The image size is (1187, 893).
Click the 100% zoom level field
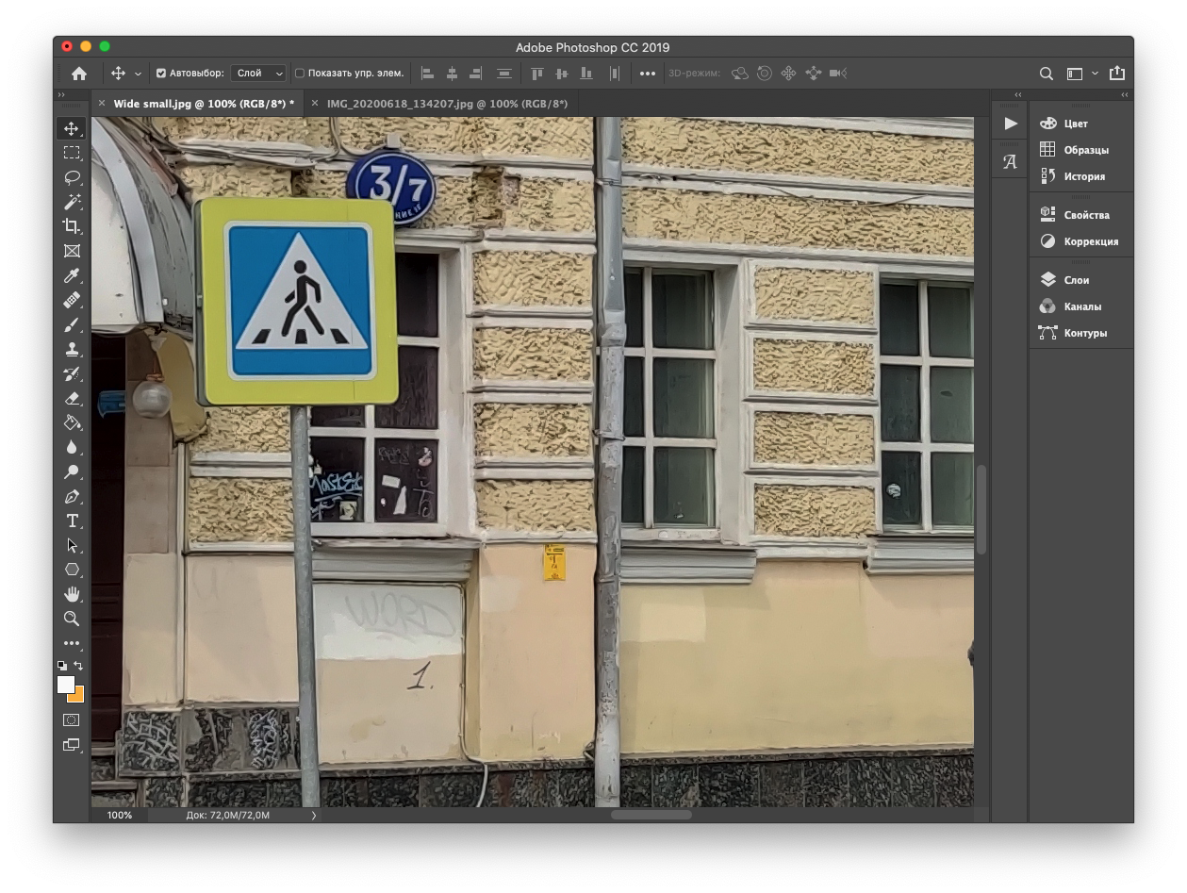120,815
